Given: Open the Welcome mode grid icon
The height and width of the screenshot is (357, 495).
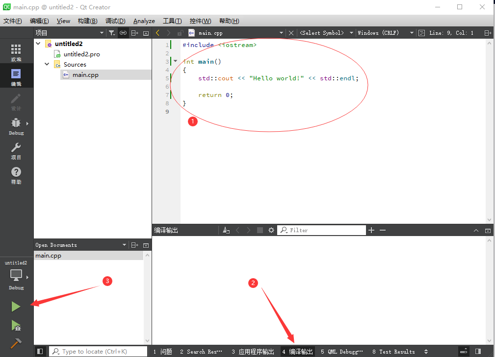Looking at the screenshot, I should pyautogui.click(x=16, y=49).
